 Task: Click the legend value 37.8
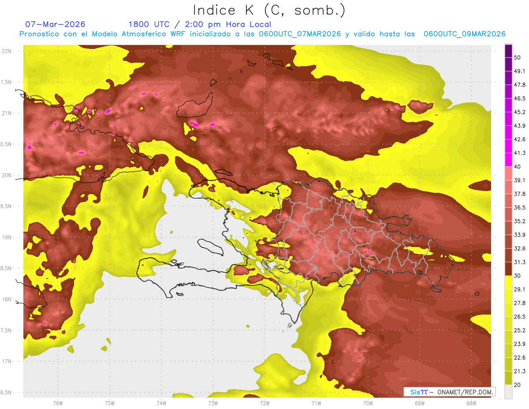520,194
